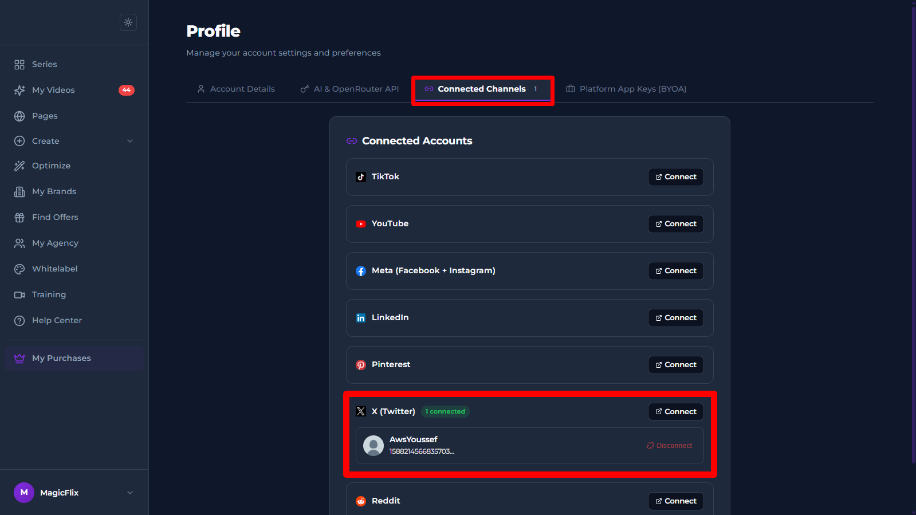The height and width of the screenshot is (515, 916).
Task: Click the X (Twitter) logo icon
Action: click(x=361, y=411)
